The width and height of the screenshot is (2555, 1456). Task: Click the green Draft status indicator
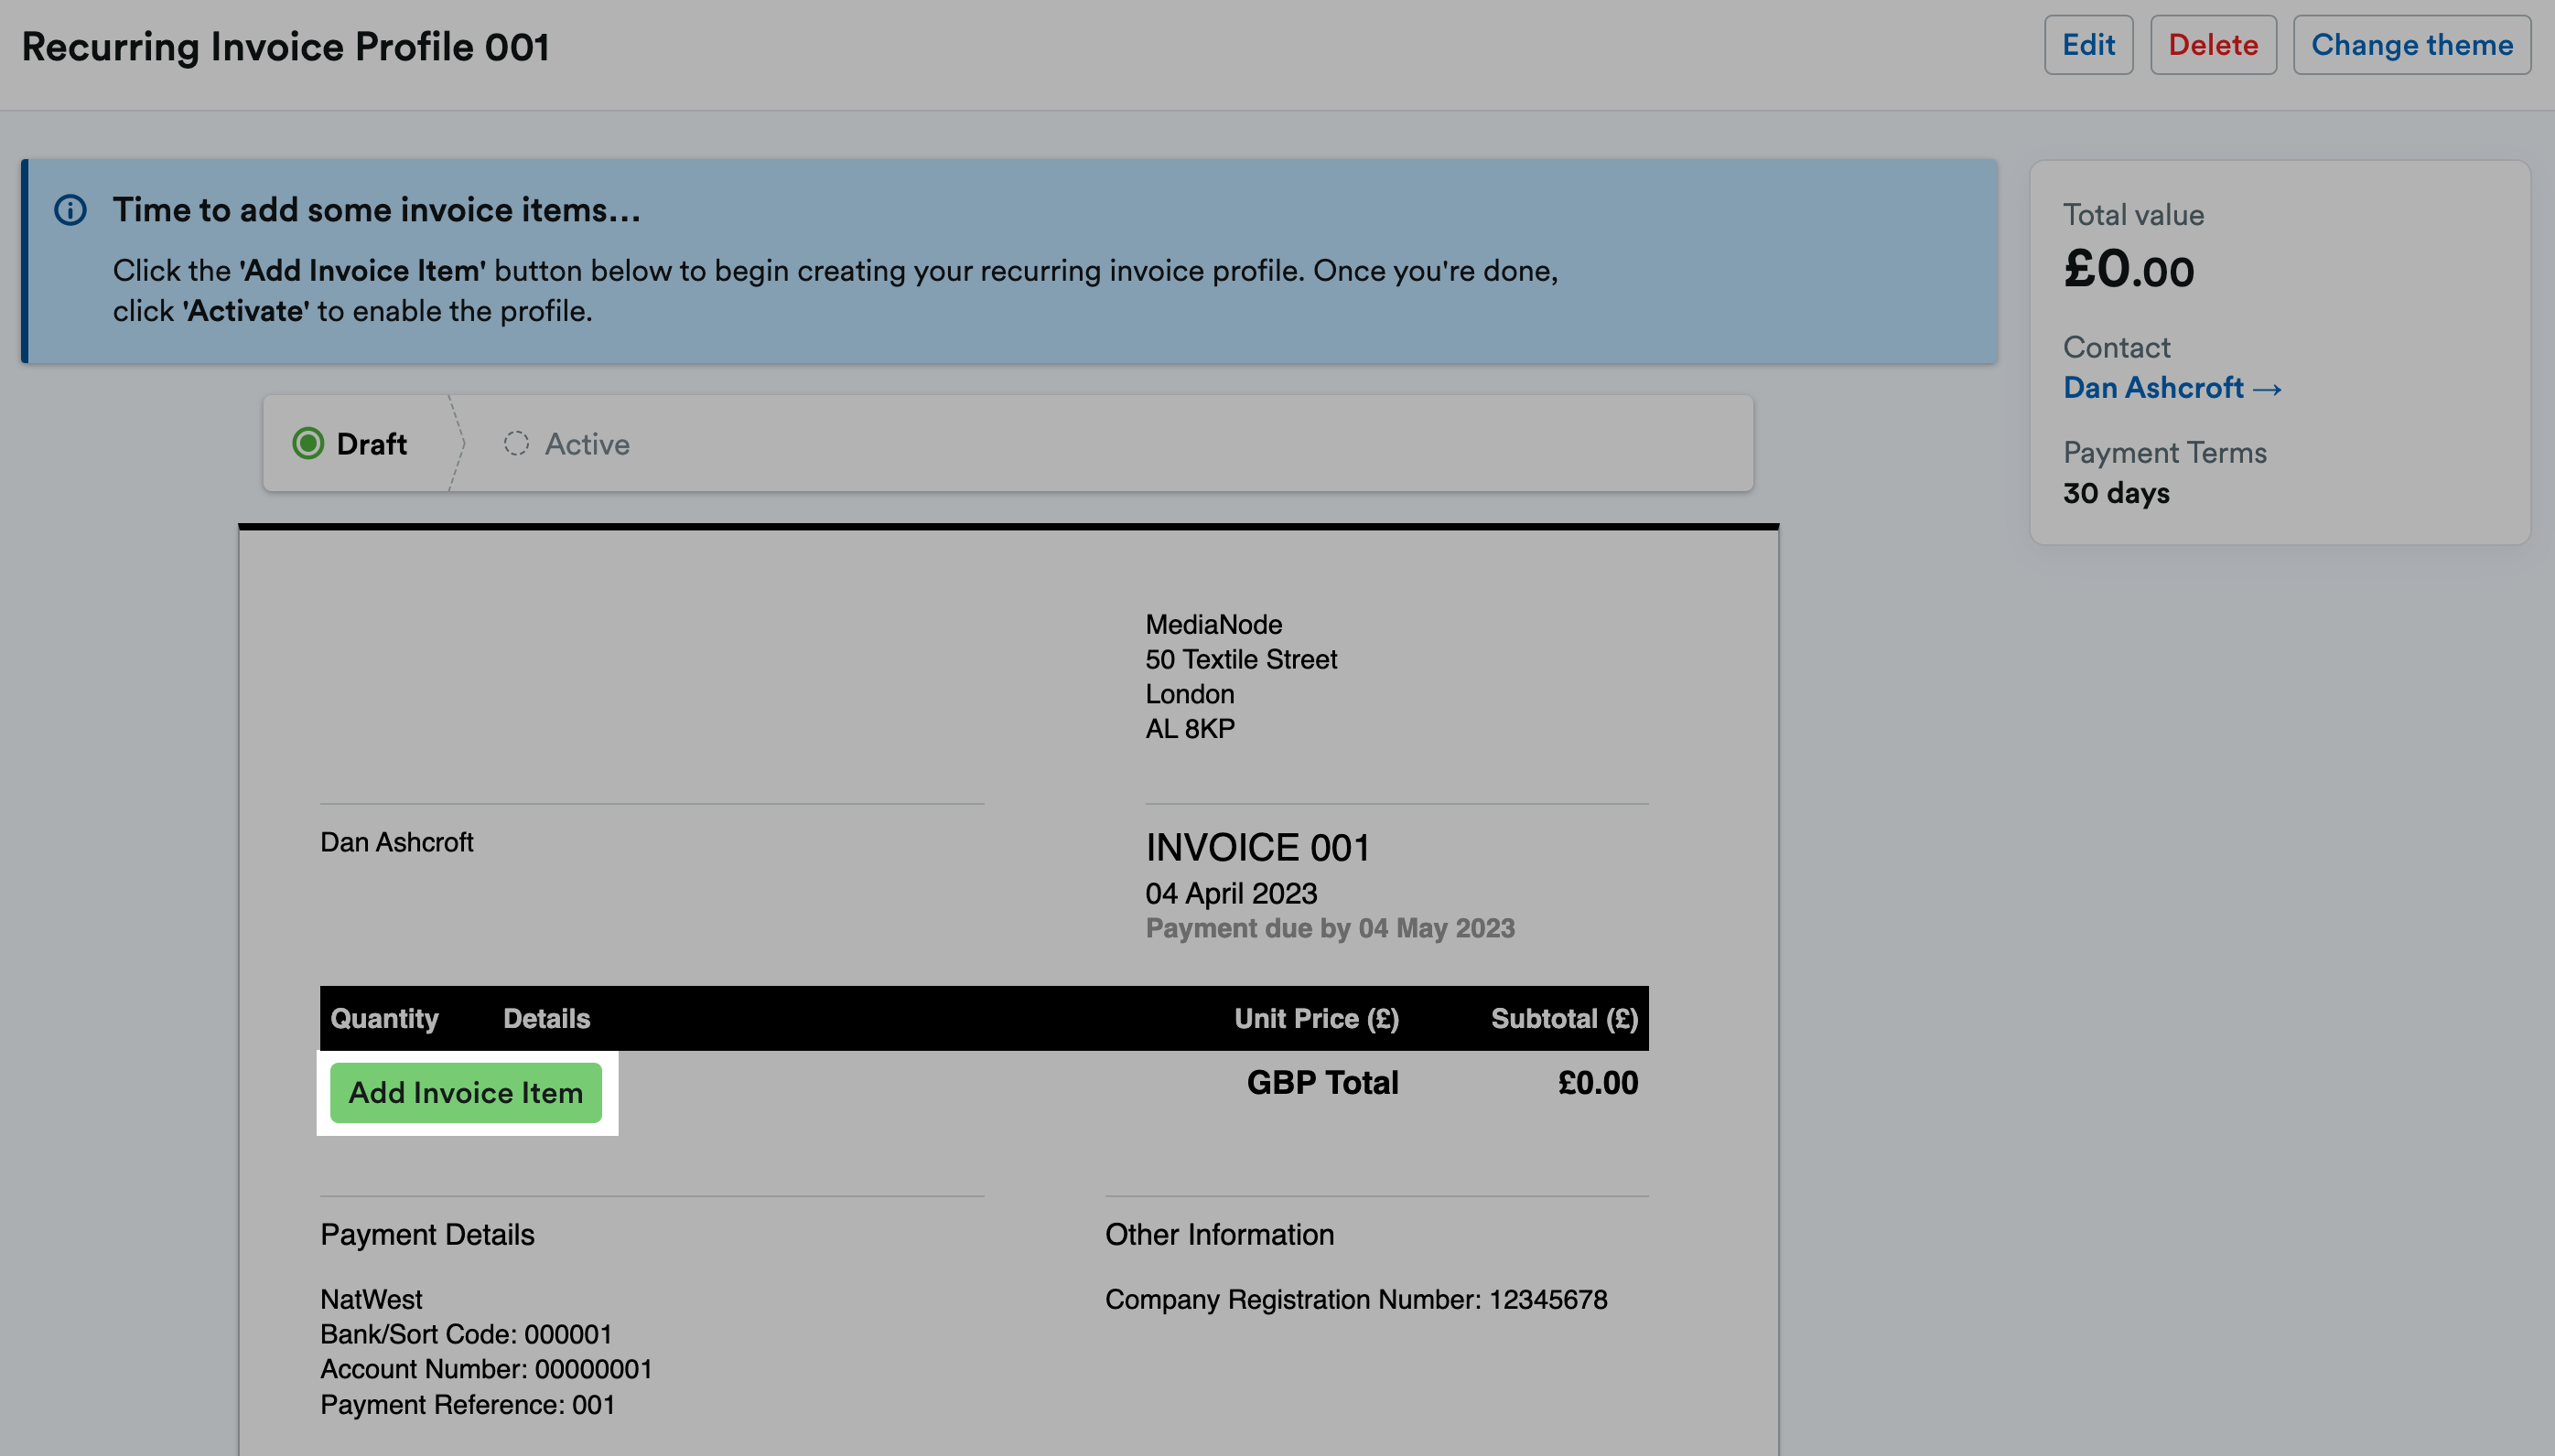[x=308, y=443]
